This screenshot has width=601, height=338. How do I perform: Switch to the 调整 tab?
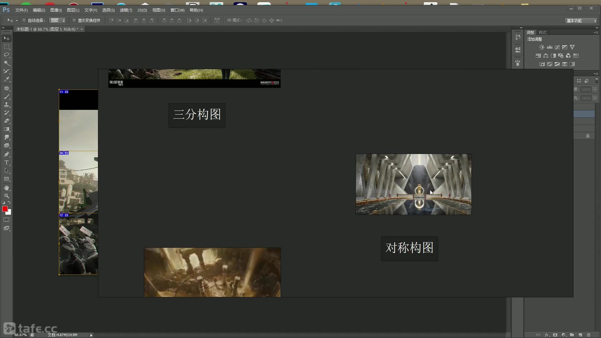click(530, 33)
